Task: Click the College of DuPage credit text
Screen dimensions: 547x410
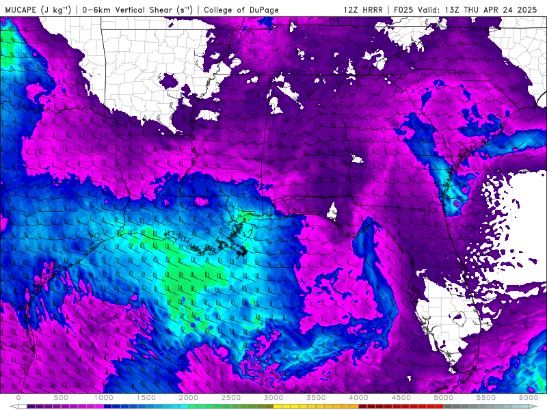Action: coord(241,10)
